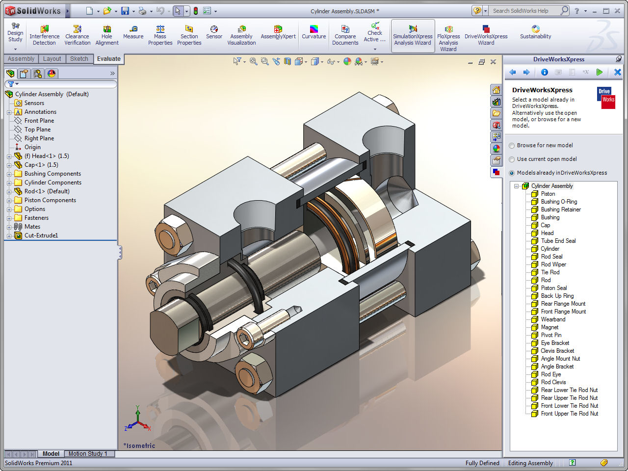
Task: Open the Motion Study 1 tab
Action: point(89,453)
